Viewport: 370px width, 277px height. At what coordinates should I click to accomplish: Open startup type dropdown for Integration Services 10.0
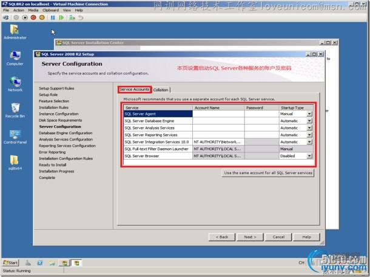[x=309, y=142]
